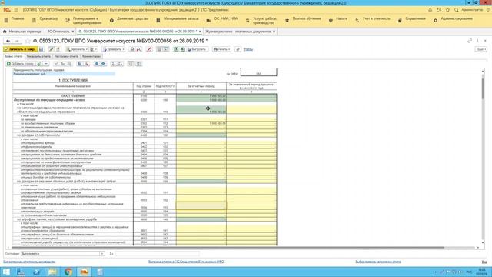Click the sort ascending icon
Image resolution: width=492 pixels, height=277 pixels.
point(114,64)
